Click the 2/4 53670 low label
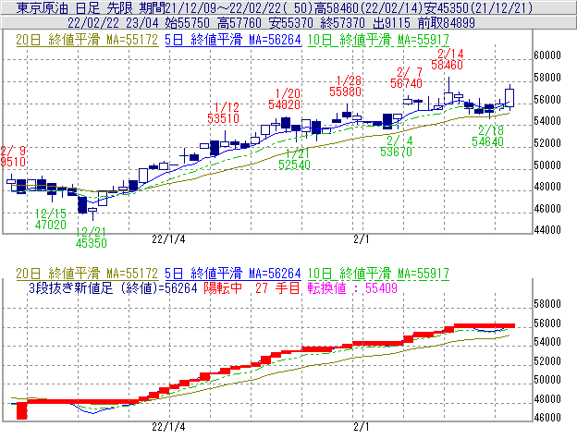 coord(396,146)
